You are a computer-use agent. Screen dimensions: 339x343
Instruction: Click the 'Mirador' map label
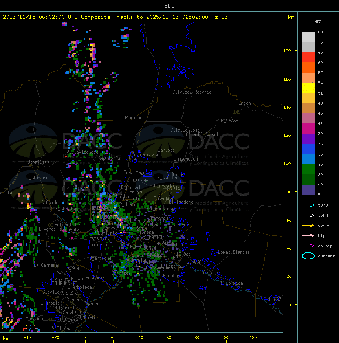[x=172, y=276]
